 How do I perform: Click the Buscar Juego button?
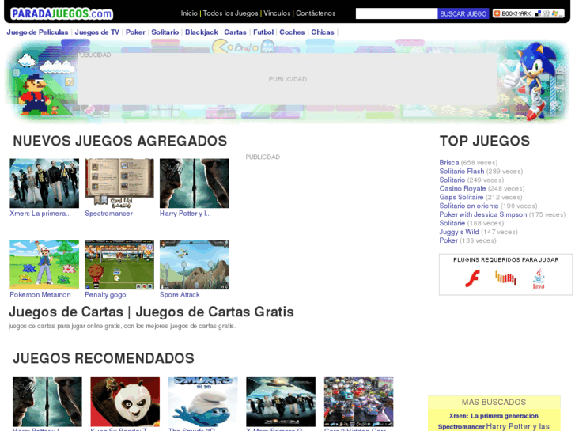(463, 13)
